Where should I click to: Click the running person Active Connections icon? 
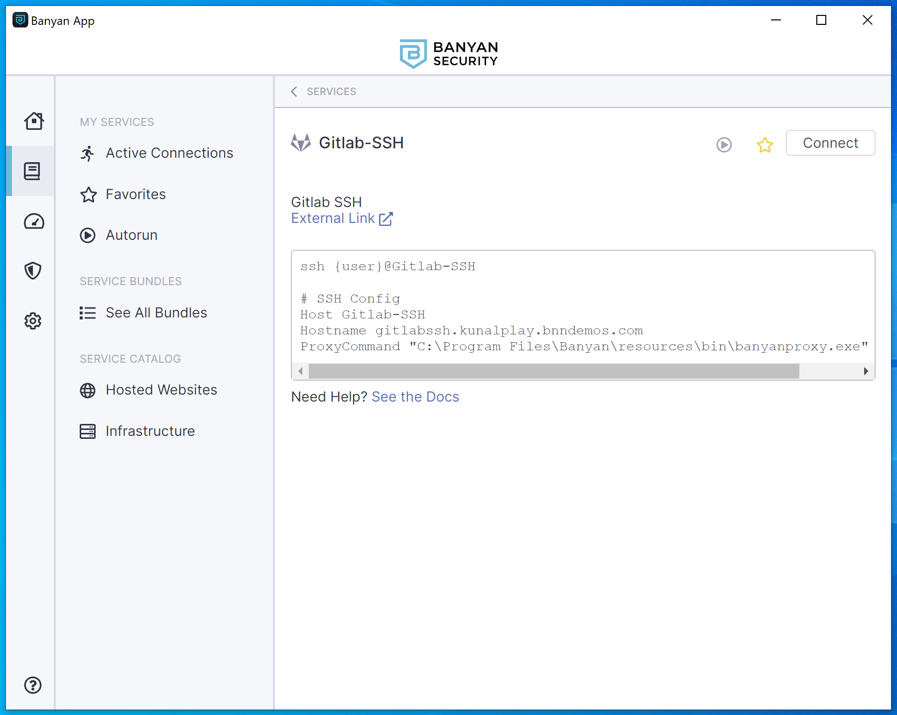(x=88, y=153)
